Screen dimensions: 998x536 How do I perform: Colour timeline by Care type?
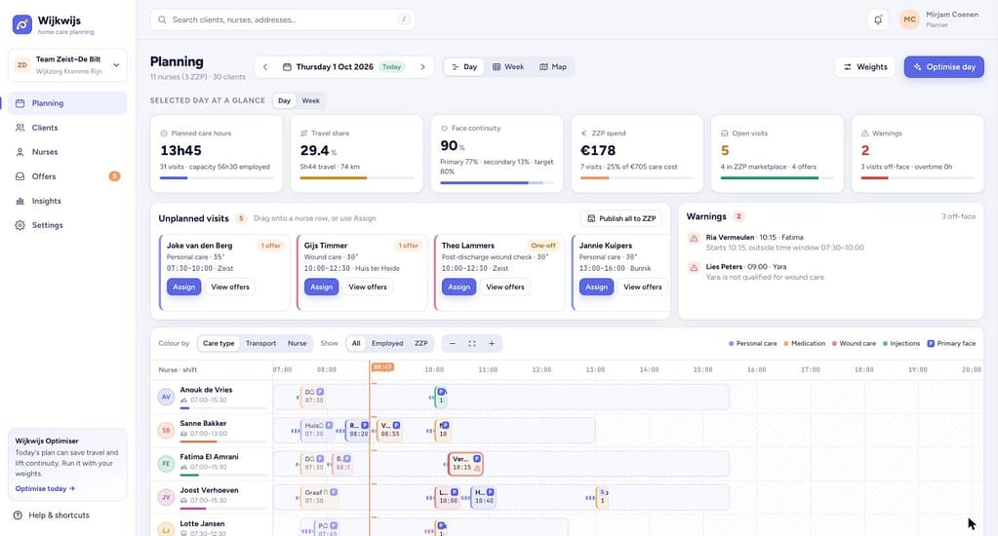219,343
